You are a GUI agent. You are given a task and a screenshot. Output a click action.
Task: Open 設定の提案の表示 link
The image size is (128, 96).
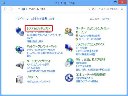pos(84,78)
